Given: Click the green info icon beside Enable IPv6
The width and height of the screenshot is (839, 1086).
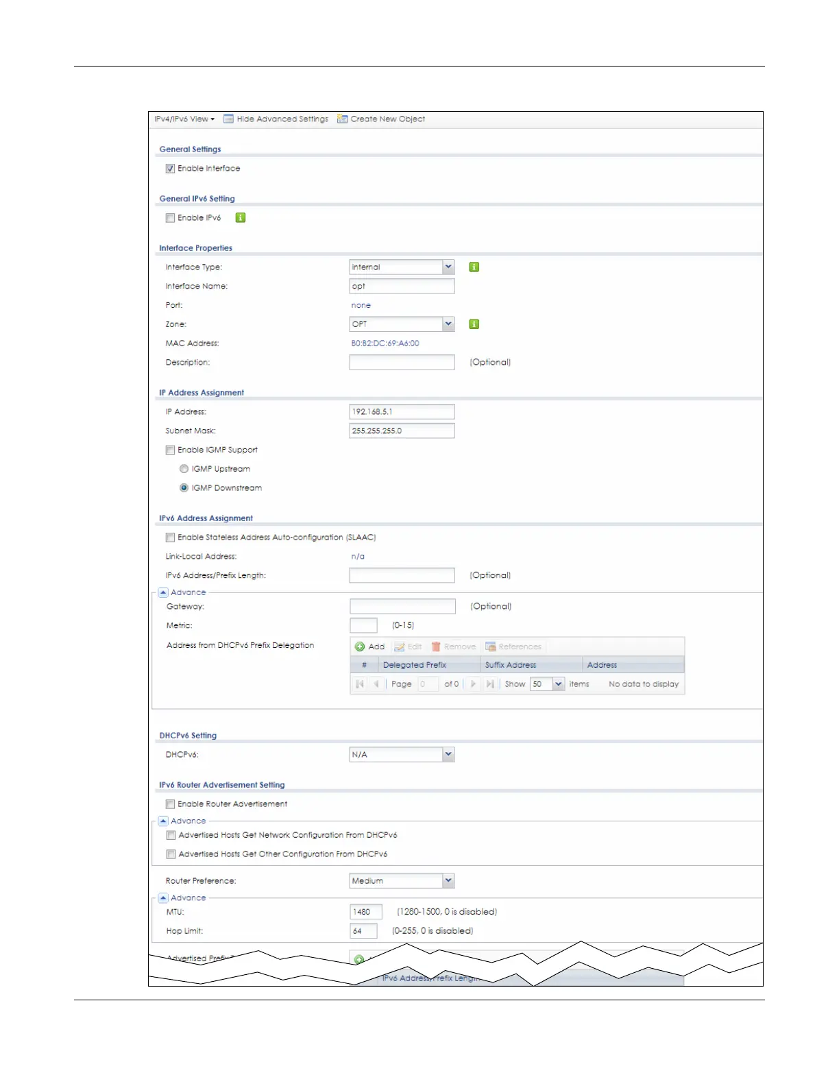Looking at the screenshot, I should pos(241,218).
